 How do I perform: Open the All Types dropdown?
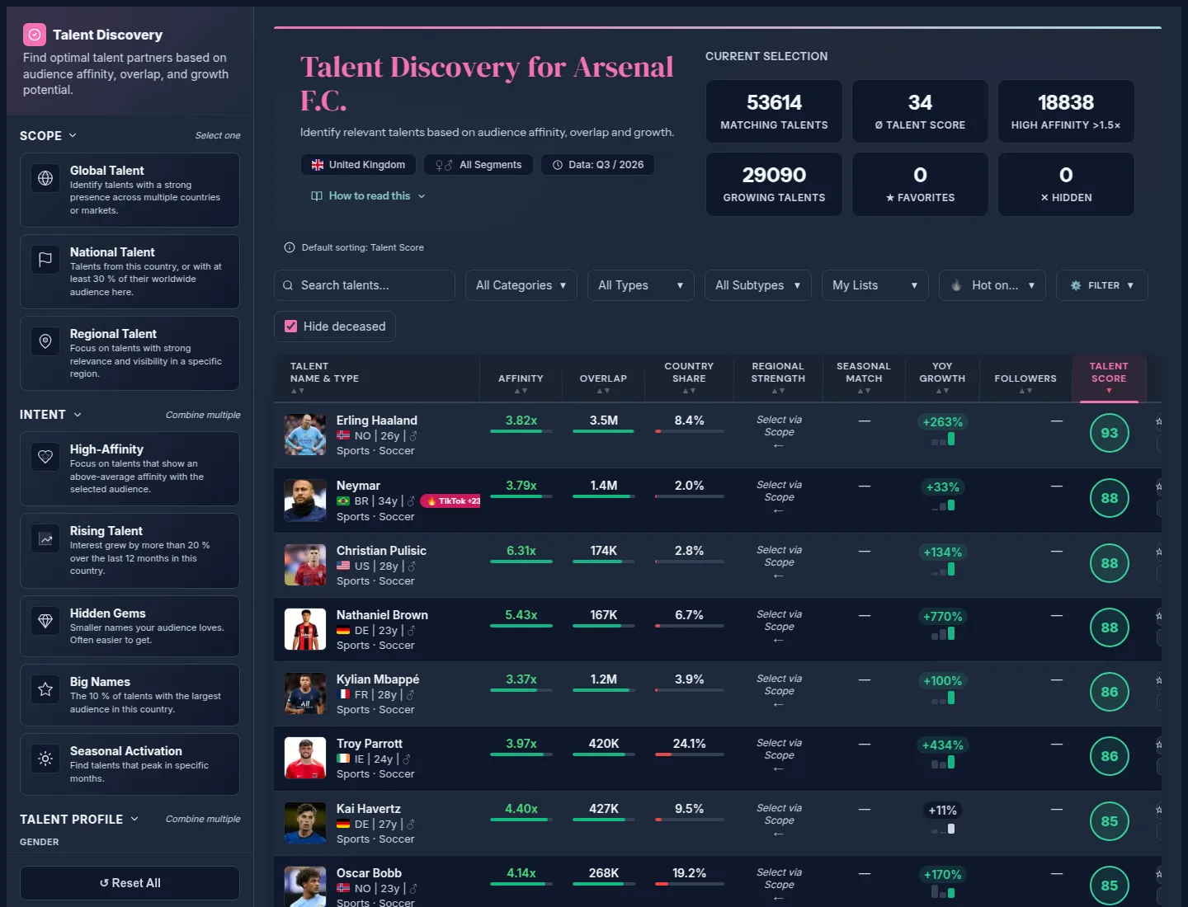tap(641, 285)
